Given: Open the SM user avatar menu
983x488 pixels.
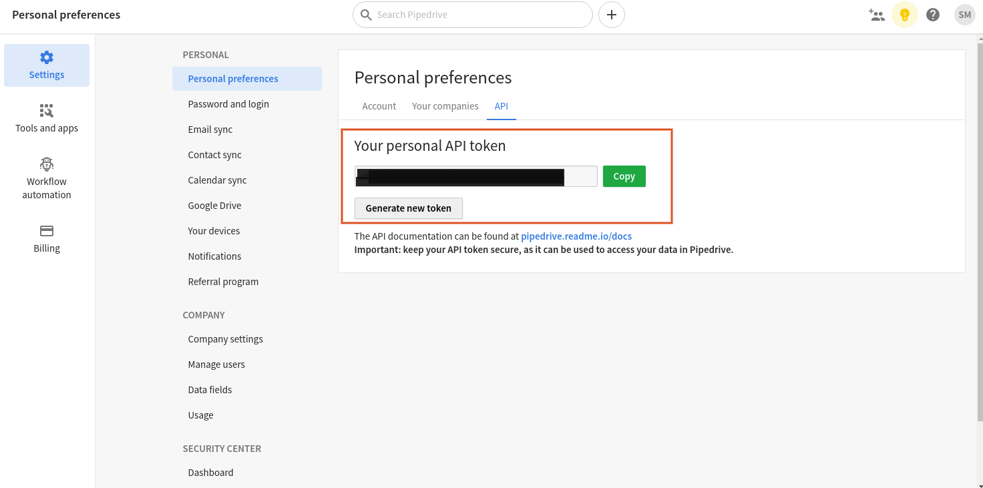Looking at the screenshot, I should (964, 15).
